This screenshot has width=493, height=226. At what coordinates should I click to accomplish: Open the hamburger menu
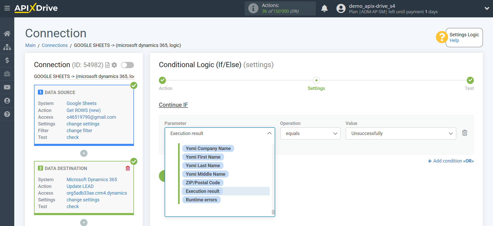pyautogui.click(x=7, y=8)
